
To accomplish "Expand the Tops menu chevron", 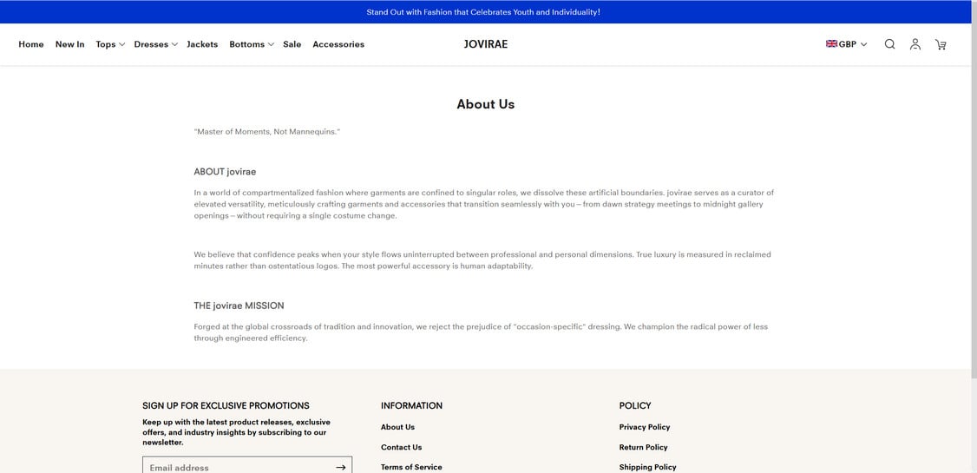I will (x=121, y=44).
